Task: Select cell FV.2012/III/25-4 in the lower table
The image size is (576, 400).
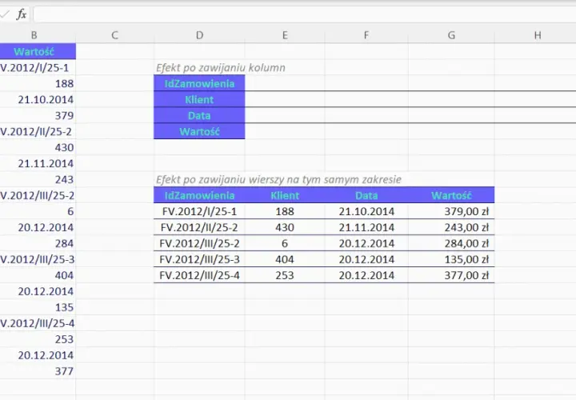Action: 199,275
